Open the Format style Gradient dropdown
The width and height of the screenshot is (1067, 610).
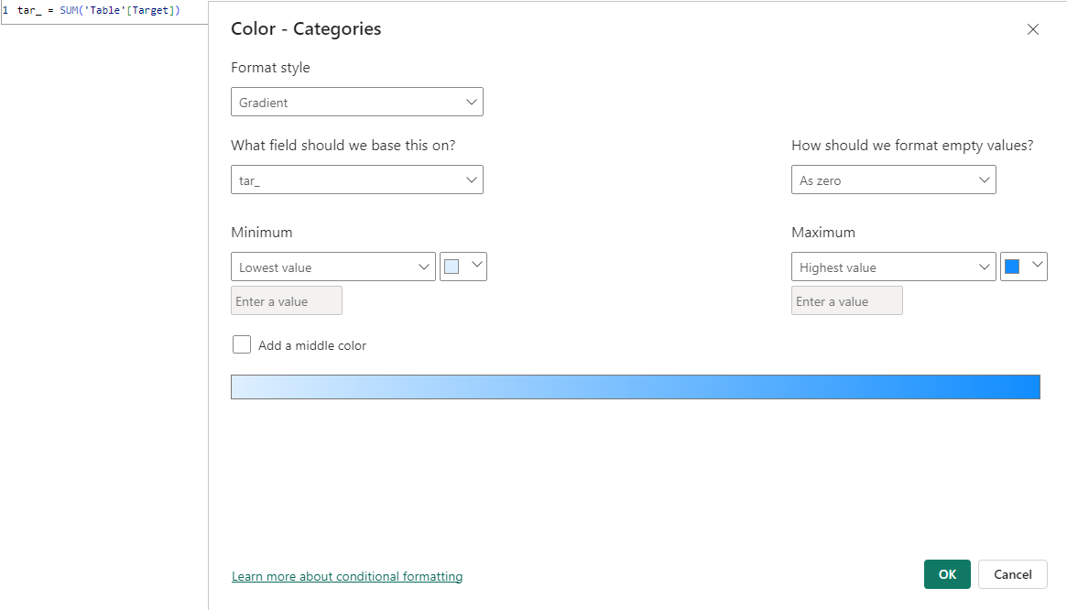click(x=356, y=102)
